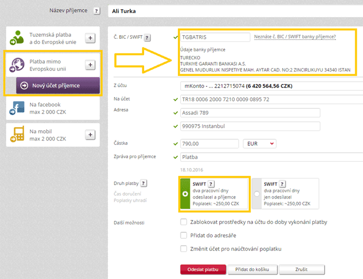Viewport: 363px width, 279px height.
Task: Select SWIFT odesílatel a příjemce payment type
Action: click(x=214, y=194)
